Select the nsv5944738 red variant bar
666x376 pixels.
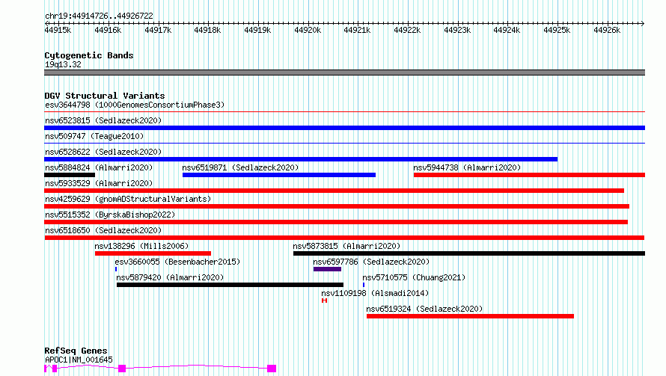529,175
